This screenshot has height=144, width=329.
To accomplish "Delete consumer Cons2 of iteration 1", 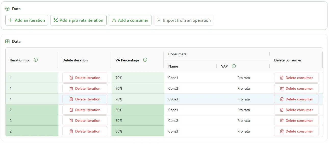I will (x=296, y=88).
